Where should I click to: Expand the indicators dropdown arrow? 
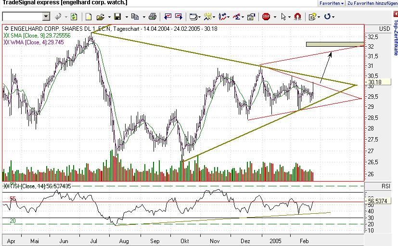point(229,17)
